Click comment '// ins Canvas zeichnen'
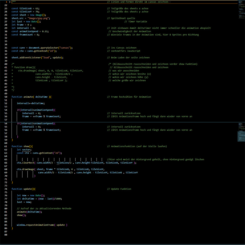Screen dimensions: 245x245 click(122, 48)
